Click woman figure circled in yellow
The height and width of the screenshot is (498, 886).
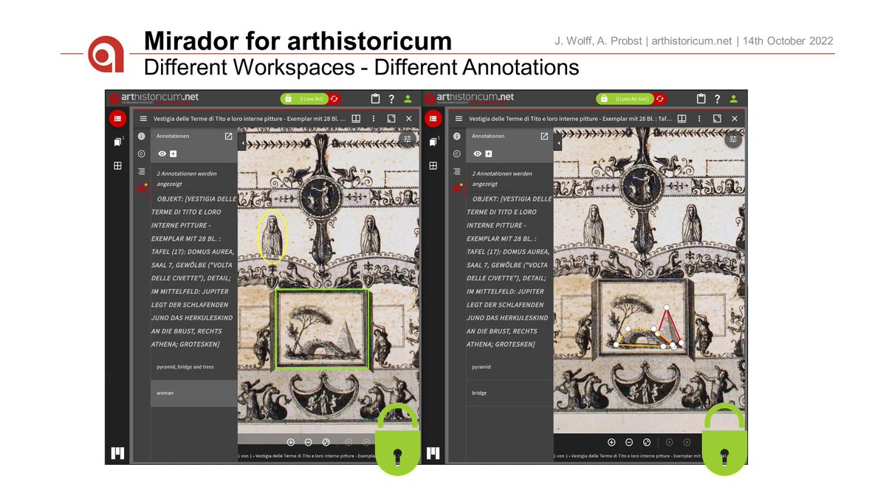click(x=272, y=236)
